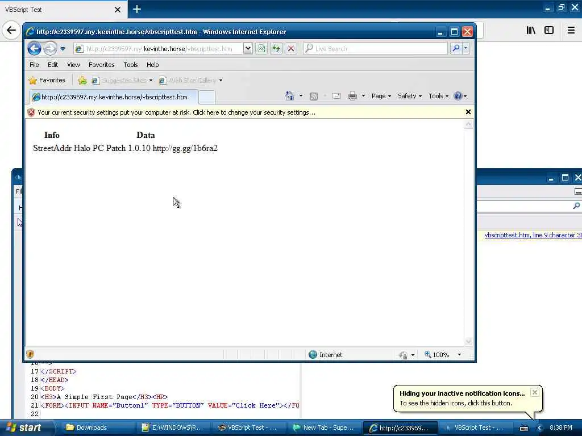The height and width of the screenshot is (436, 582).
Task: Click the blank New Tab button
Action: pyautogui.click(x=207, y=98)
